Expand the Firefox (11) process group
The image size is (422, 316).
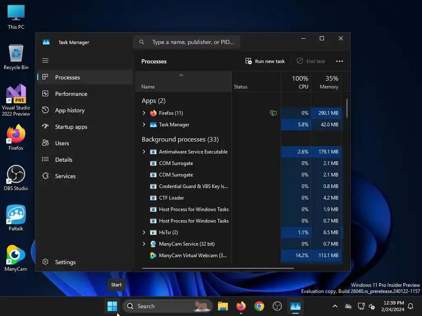144,113
